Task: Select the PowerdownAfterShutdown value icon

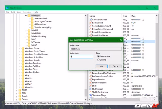Action: click(90, 73)
